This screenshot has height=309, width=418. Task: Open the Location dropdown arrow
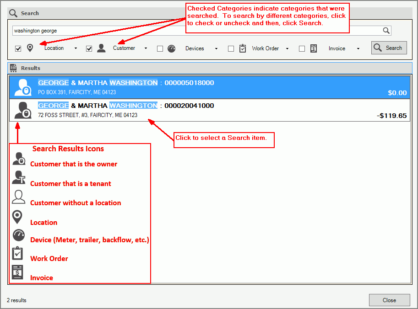(x=76, y=48)
